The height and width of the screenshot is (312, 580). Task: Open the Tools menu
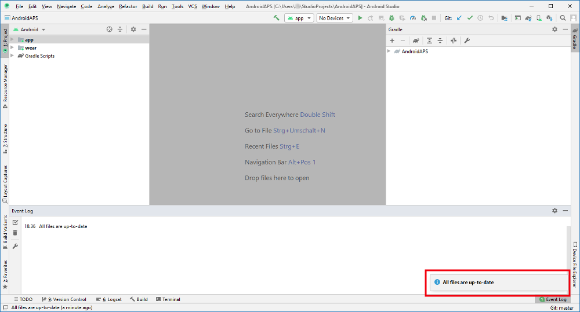click(x=177, y=6)
